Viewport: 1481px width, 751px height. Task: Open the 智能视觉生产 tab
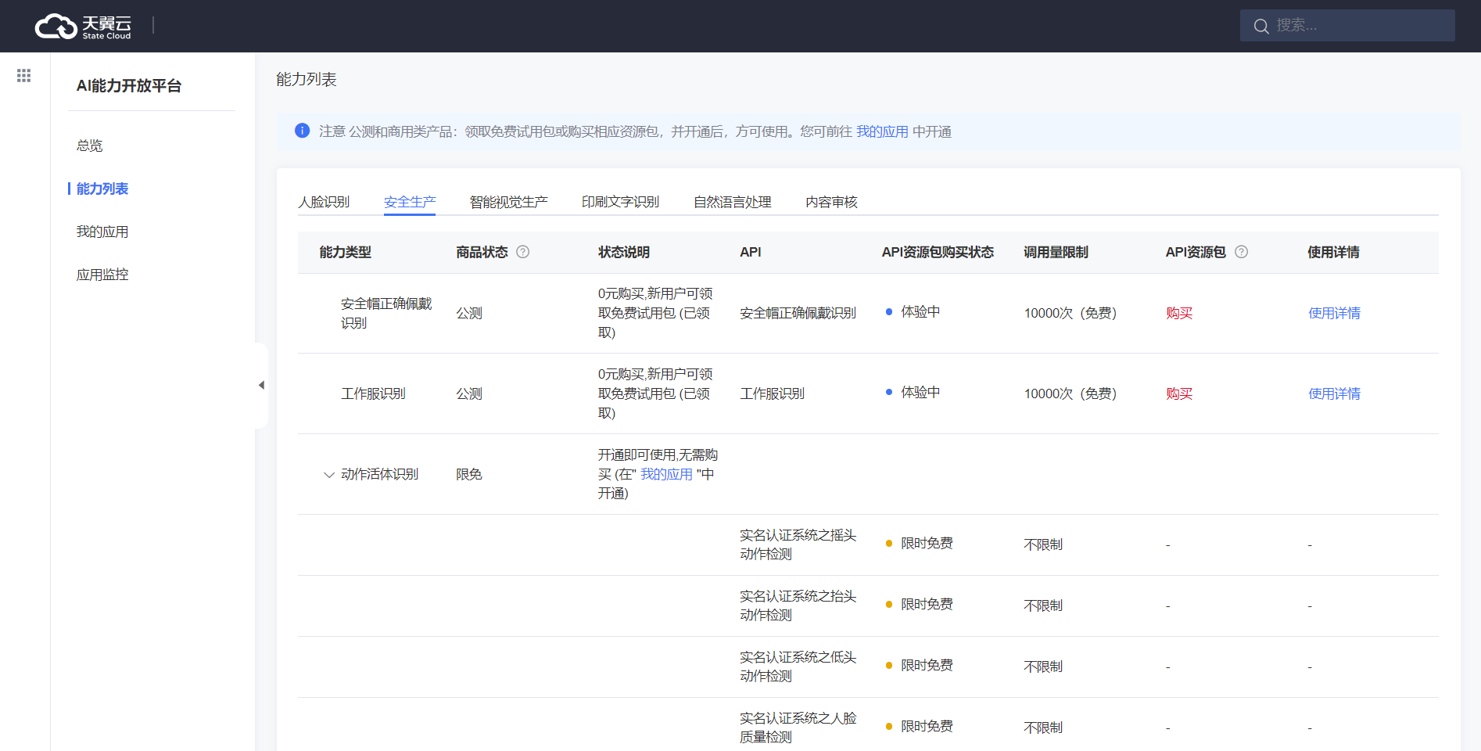509,202
